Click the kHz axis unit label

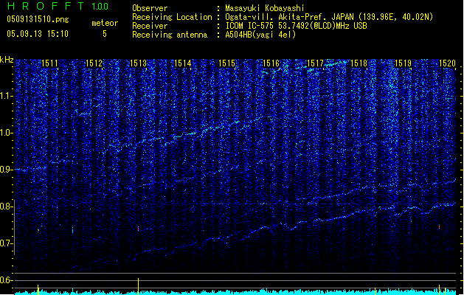pos(7,60)
